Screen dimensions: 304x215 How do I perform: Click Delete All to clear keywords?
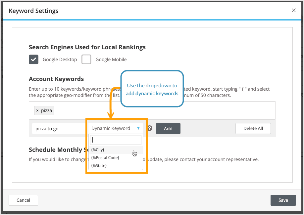[253, 128]
